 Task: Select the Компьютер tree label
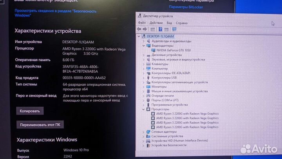160,68
